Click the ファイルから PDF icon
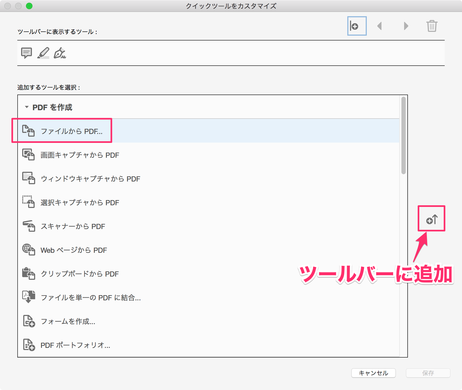Viewport: 462px width, 390px height. point(28,131)
